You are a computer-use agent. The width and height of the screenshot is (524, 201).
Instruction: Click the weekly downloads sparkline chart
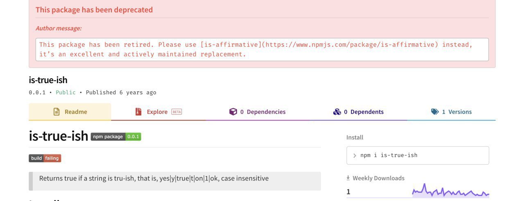[450, 191]
